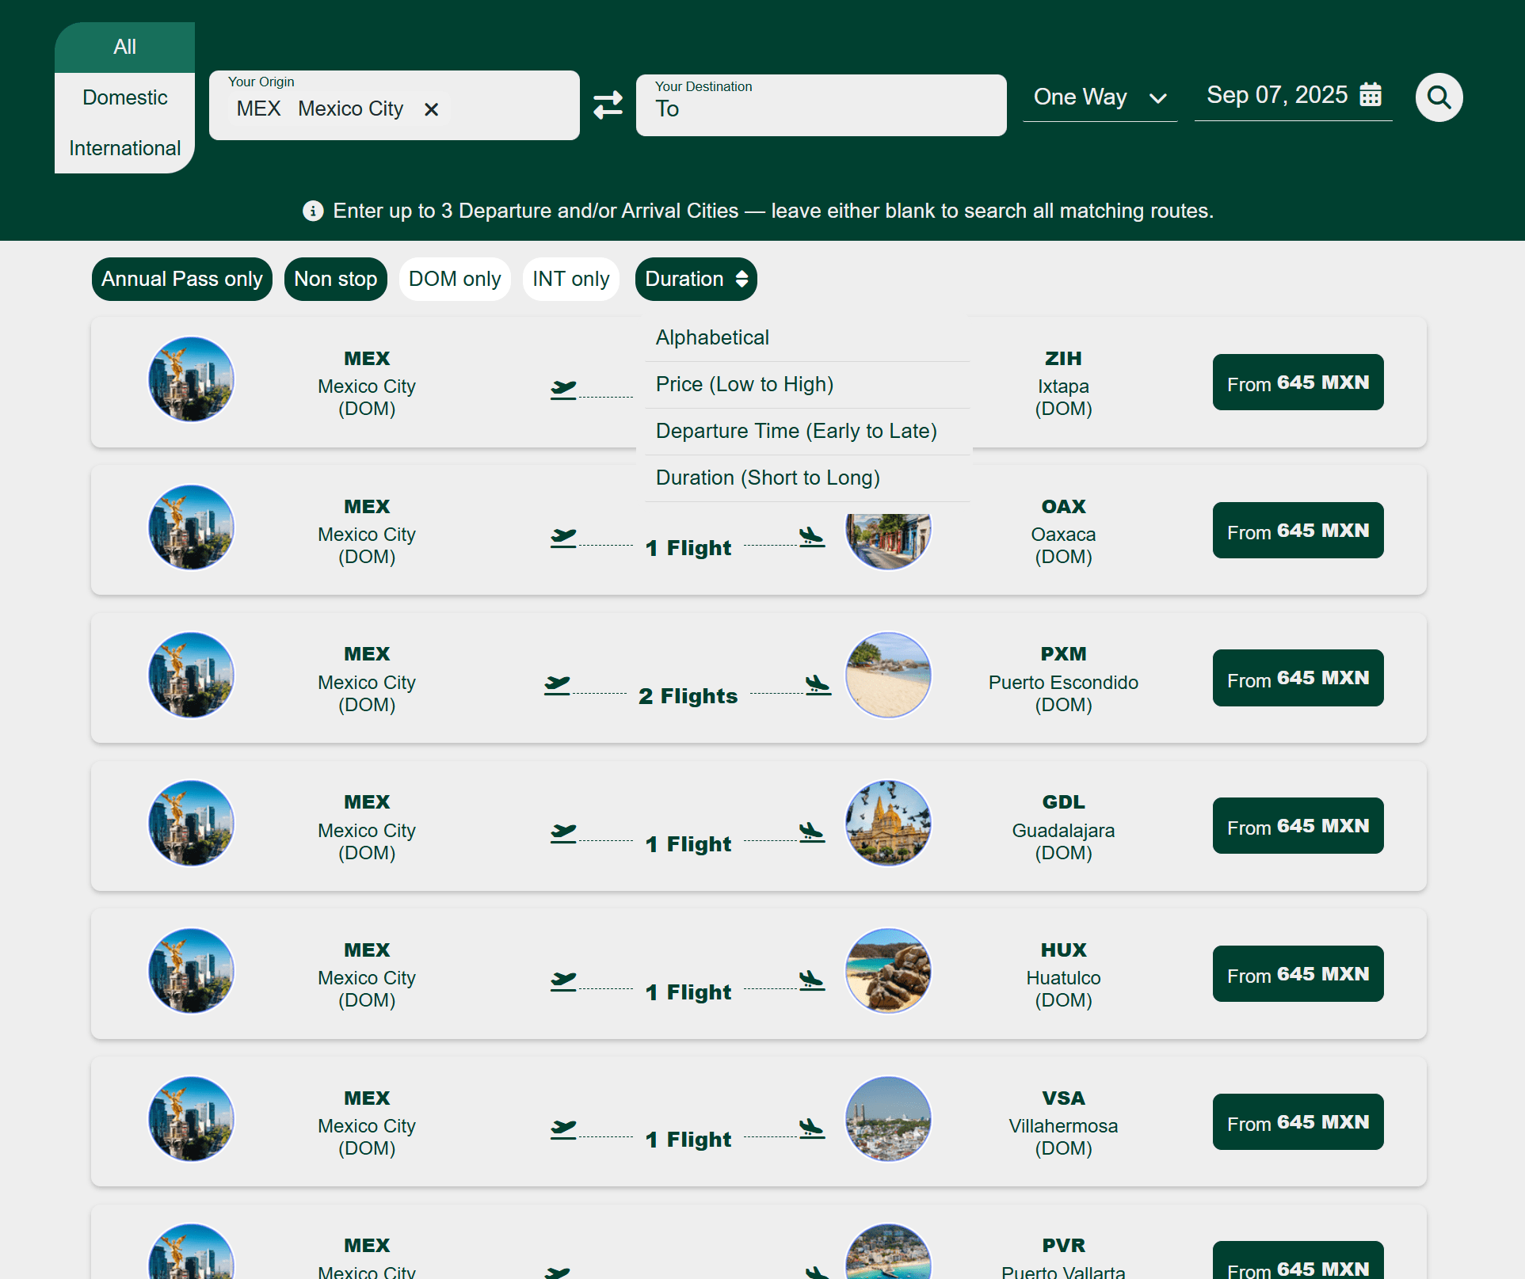Collapse the Duration sort dropdown

tap(696, 279)
